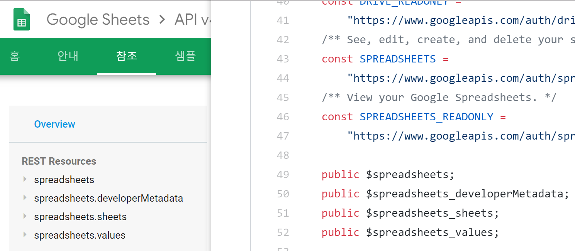The width and height of the screenshot is (575, 251).
Task: Click line number 41 in code
Action: click(283, 20)
